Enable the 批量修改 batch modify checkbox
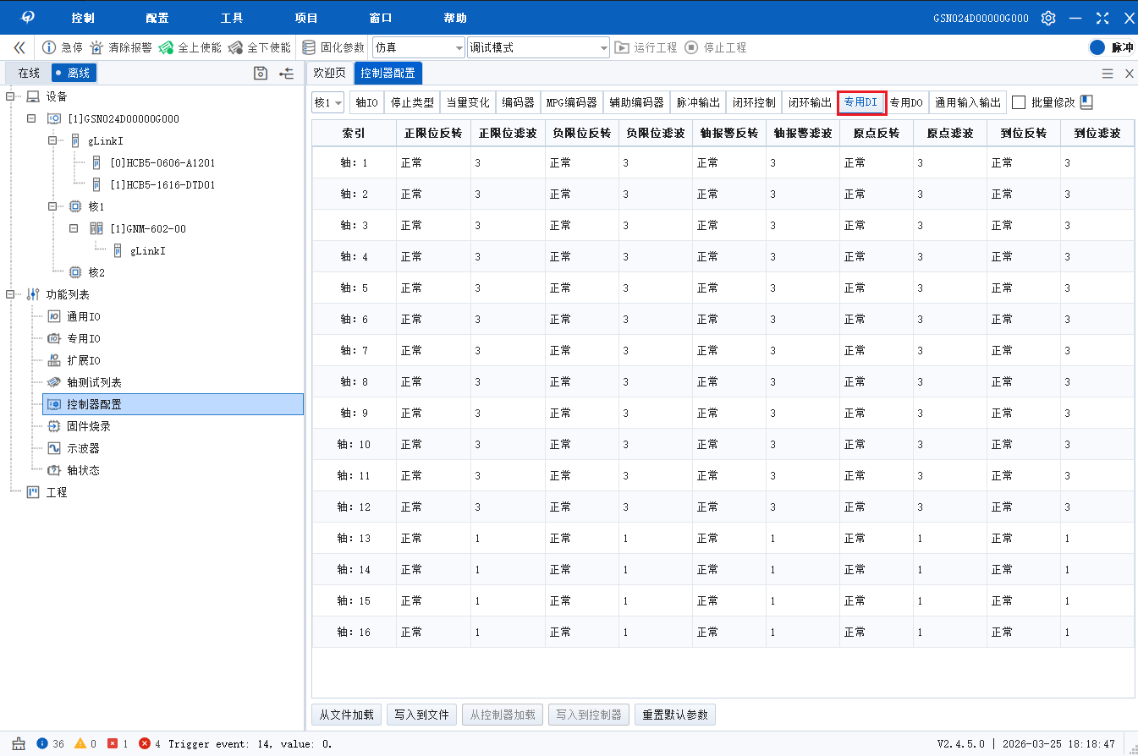The image size is (1138, 756). point(1019,102)
